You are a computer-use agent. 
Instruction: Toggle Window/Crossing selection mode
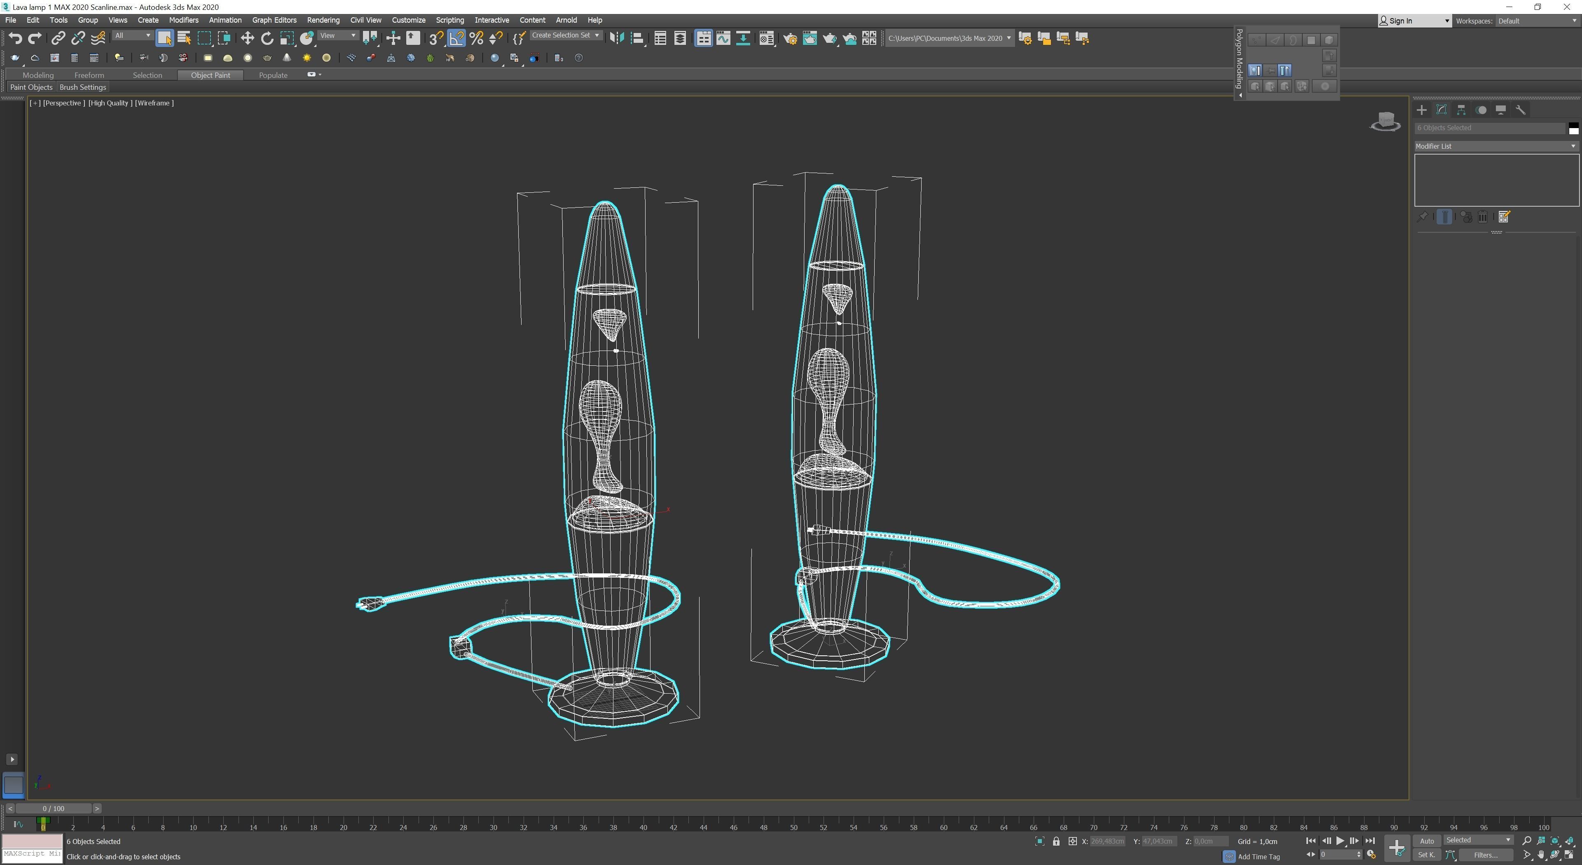coord(224,39)
